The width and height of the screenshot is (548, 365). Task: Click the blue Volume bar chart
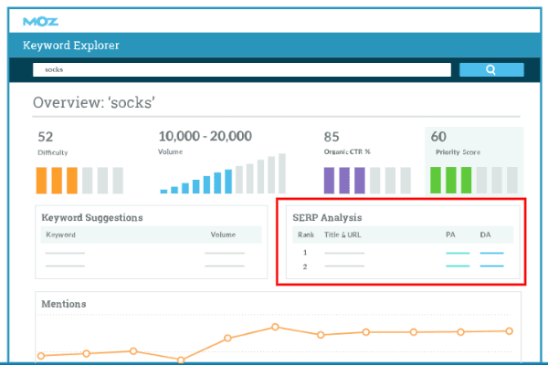click(x=223, y=173)
